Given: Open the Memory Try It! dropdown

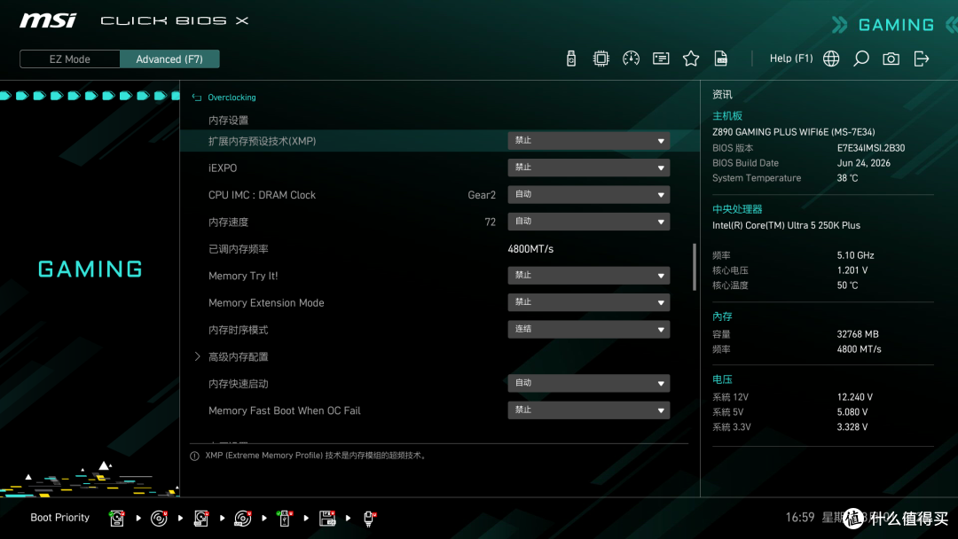Looking at the screenshot, I should (588, 276).
